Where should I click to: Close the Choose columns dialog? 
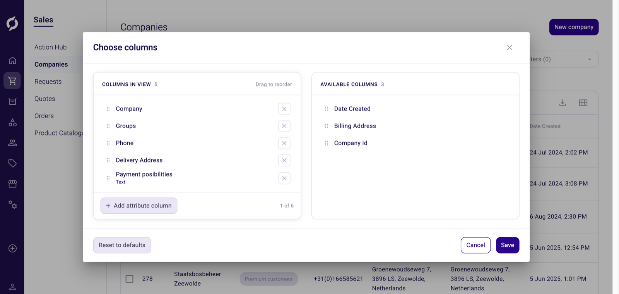click(x=510, y=48)
